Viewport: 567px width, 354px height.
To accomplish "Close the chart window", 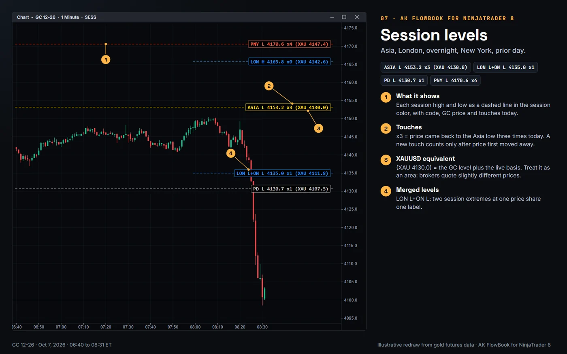I will coord(357,17).
